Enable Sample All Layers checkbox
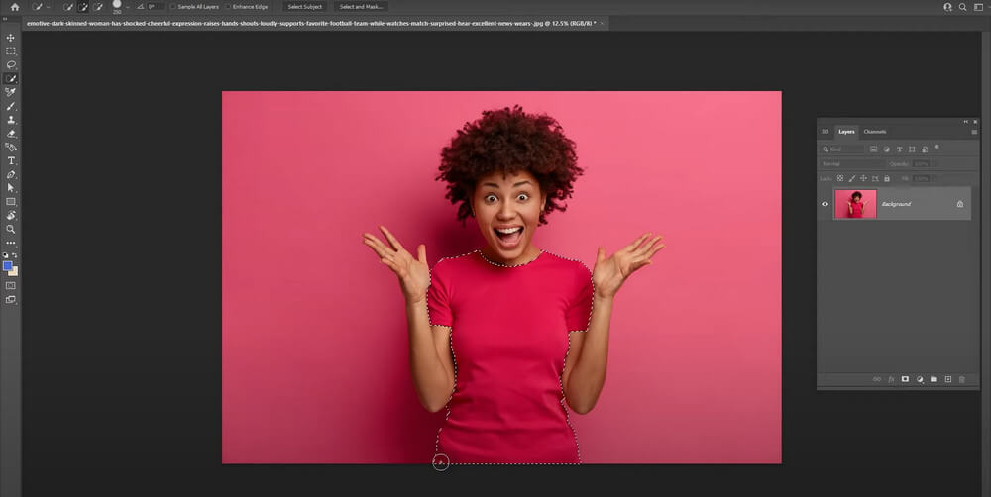The image size is (991, 497). [173, 7]
